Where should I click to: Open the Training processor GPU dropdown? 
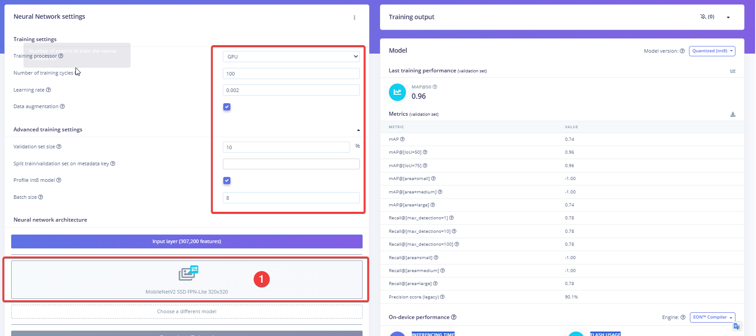[291, 57]
